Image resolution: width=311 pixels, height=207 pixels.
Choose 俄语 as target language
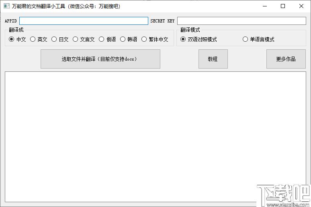(x=107, y=39)
